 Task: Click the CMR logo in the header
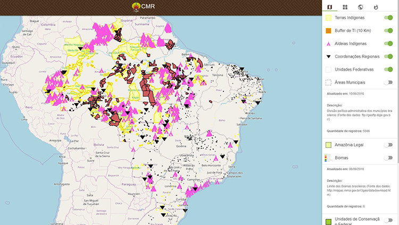[136, 7]
